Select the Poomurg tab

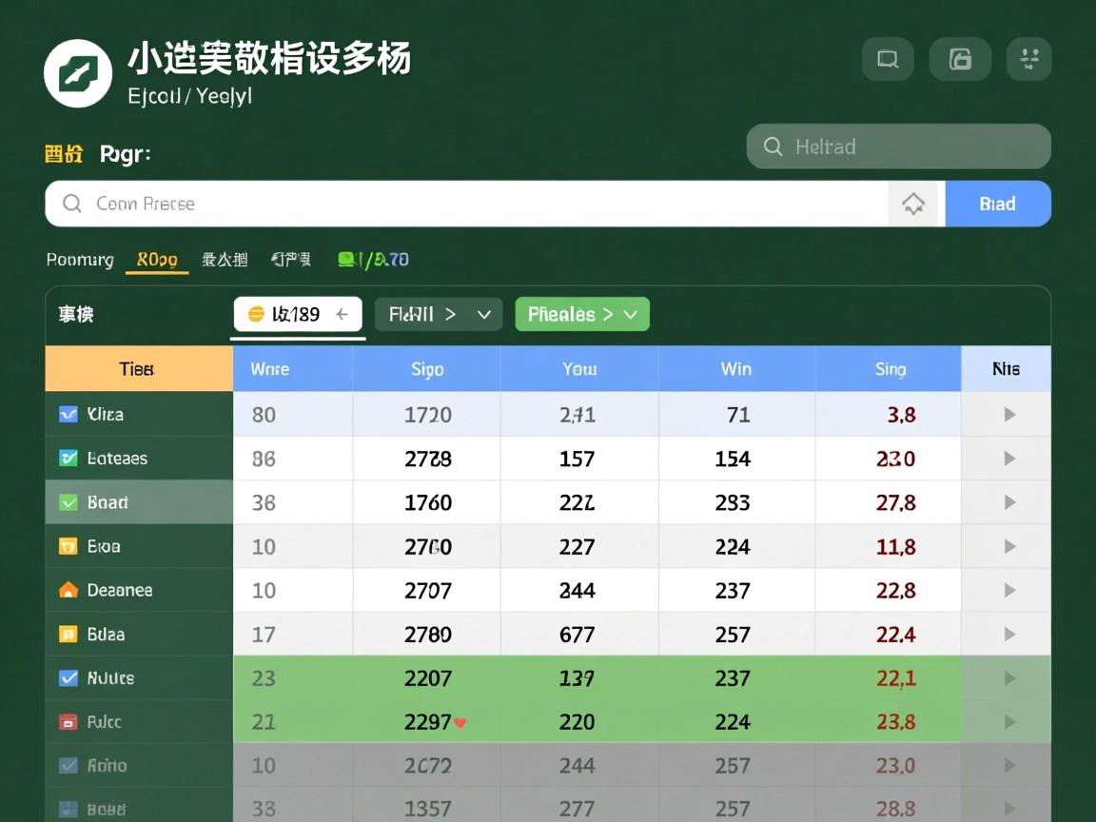tap(80, 259)
